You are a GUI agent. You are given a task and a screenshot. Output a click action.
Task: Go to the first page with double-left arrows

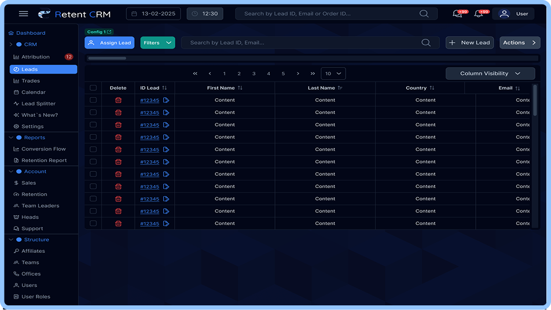[x=195, y=73]
